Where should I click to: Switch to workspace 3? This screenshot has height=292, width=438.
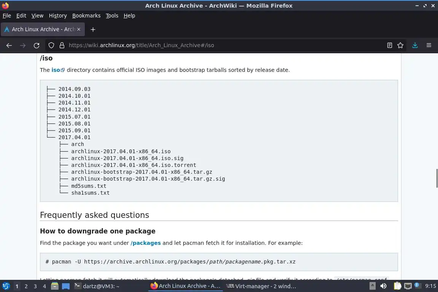(x=35, y=286)
